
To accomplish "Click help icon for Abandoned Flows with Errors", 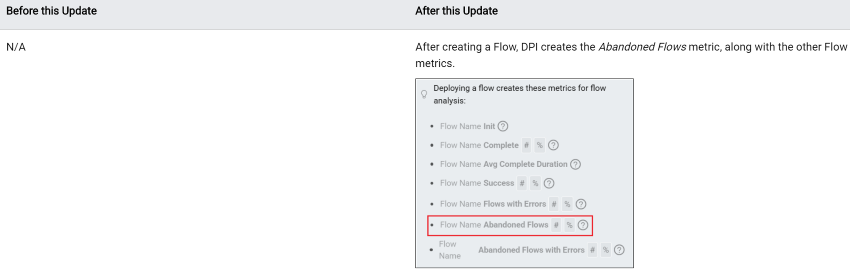I will (619, 250).
